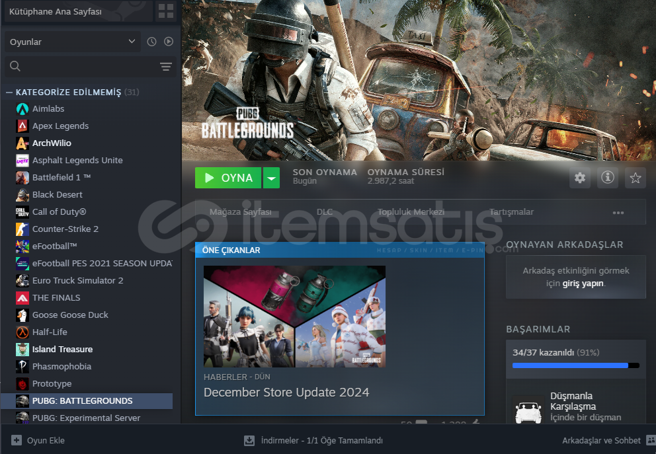Click the giriş yapın link
This screenshot has height=454, width=656.
tap(583, 284)
